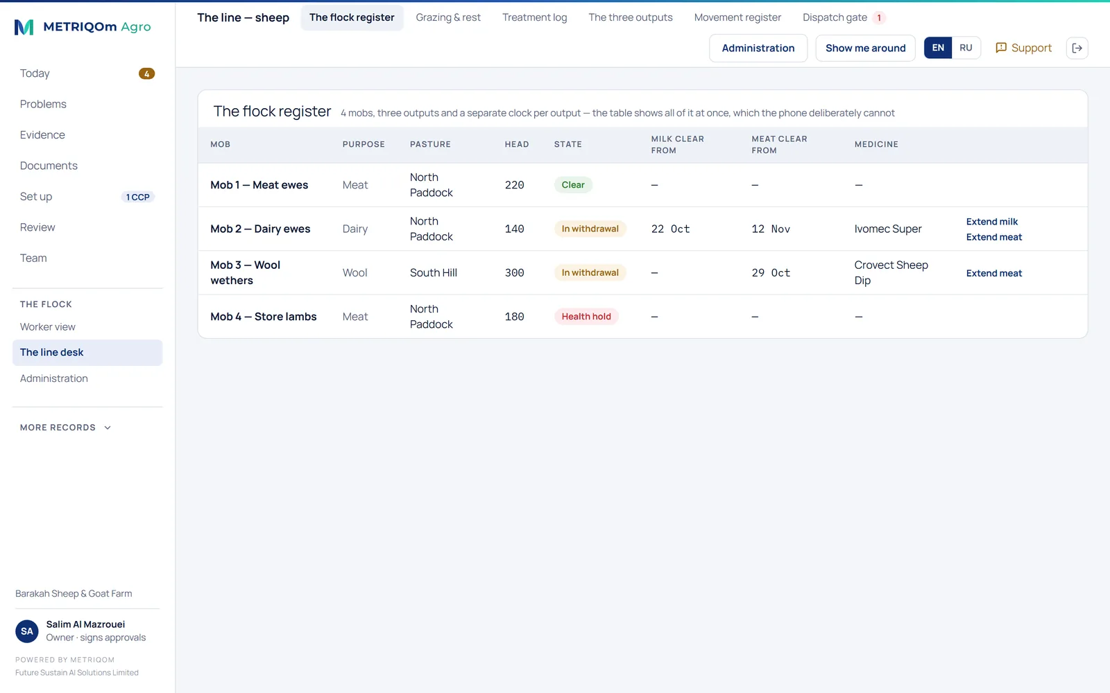Click the 1 CCP badge
Screen dimensions: 1110x693
pos(137,197)
